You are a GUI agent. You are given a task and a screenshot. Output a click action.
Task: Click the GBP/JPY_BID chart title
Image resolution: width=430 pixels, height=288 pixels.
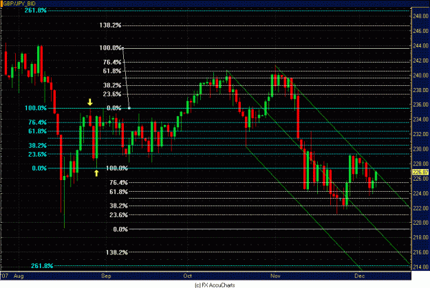19,3
